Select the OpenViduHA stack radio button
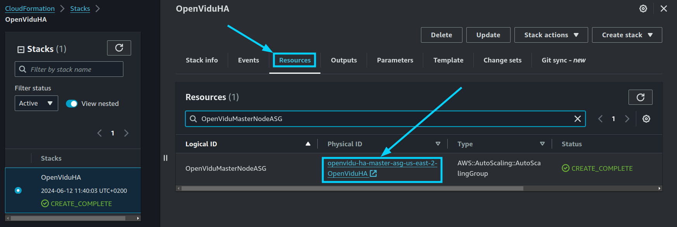The width and height of the screenshot is (677, 227). click(18, 191)
